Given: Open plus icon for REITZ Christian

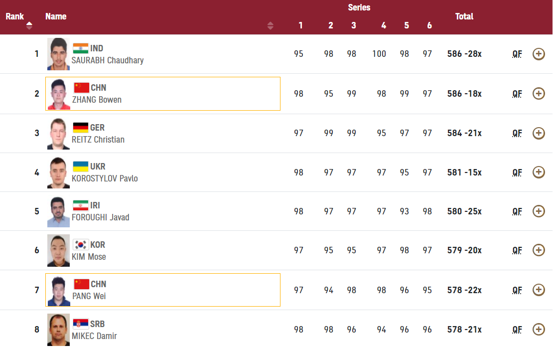Looking at the screenshot, I should [539, 133].
